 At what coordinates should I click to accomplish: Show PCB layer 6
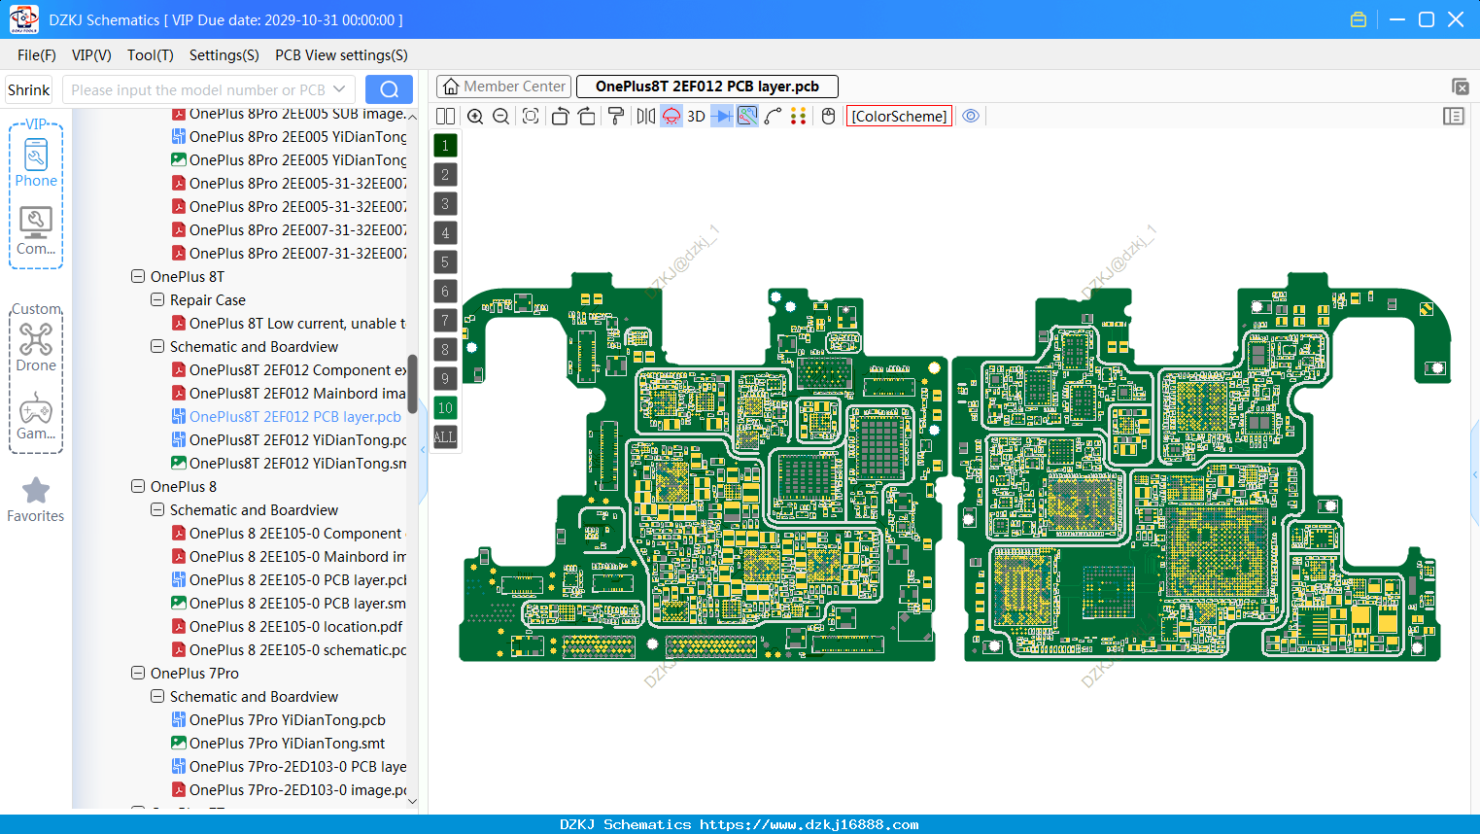click(x=445, y=292)
